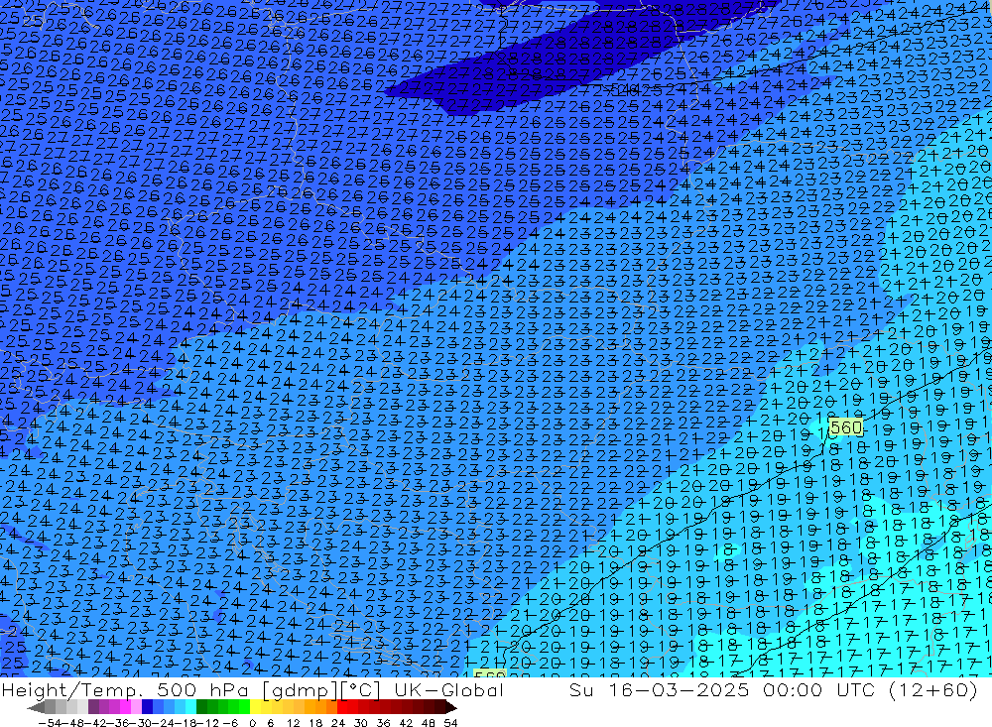992x727 pixels.
Task: Click the dark right arrow end of color scale
Action: (451, 708)
